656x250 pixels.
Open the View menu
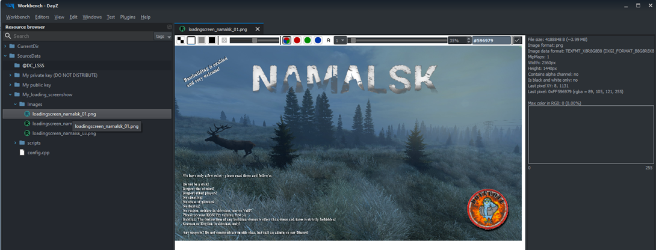60,17
